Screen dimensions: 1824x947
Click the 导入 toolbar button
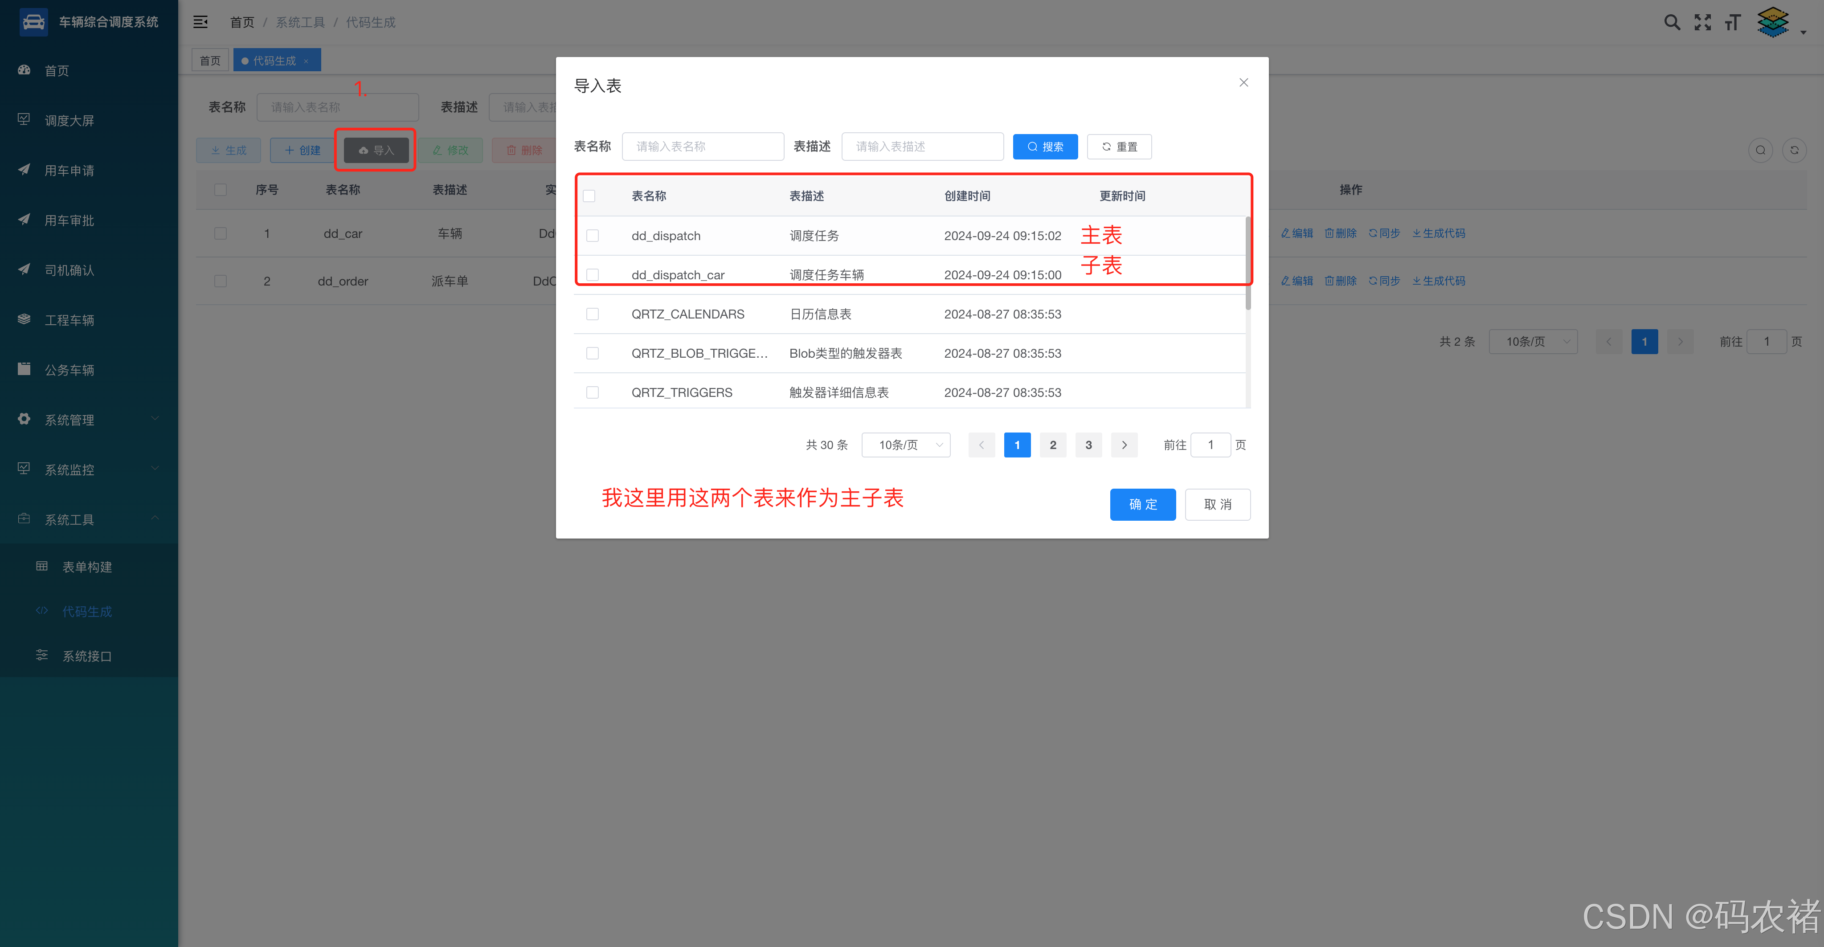tap(376, 150)
